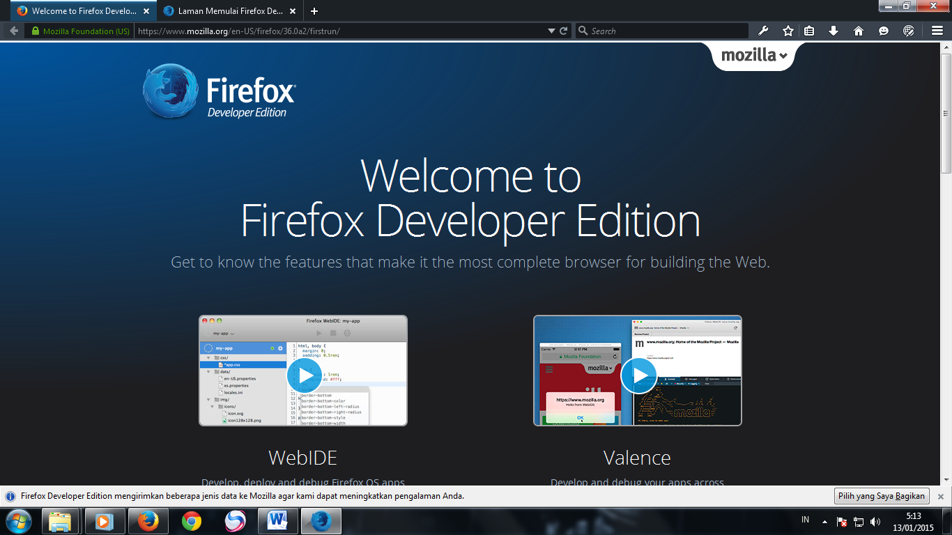Reload the current page
The width and height of the screenshot is (952, 535).
pos(563,31)
